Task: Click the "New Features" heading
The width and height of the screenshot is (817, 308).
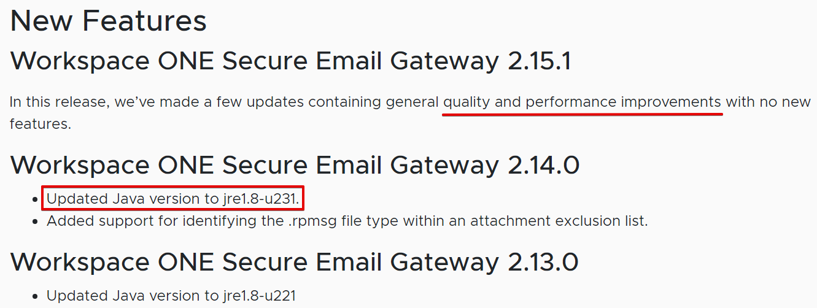Action: (108, 21)
